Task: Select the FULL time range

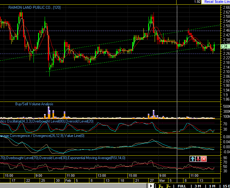Action: pos(182,186)
